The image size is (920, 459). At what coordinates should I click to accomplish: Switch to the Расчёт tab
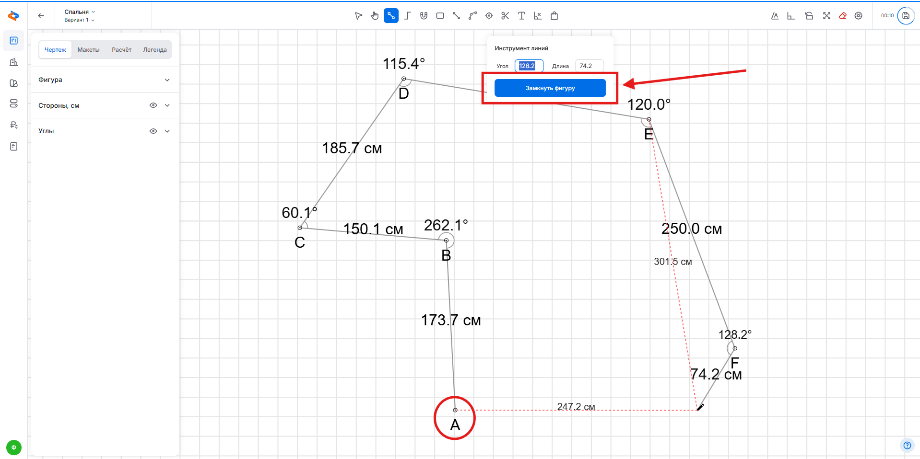point(121,50)
